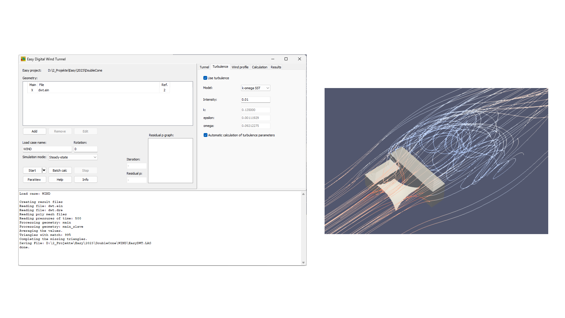Maximize the Easy Digital Wind Tunnel window
The height and width of the screenshot is (318, 565).
286,59
